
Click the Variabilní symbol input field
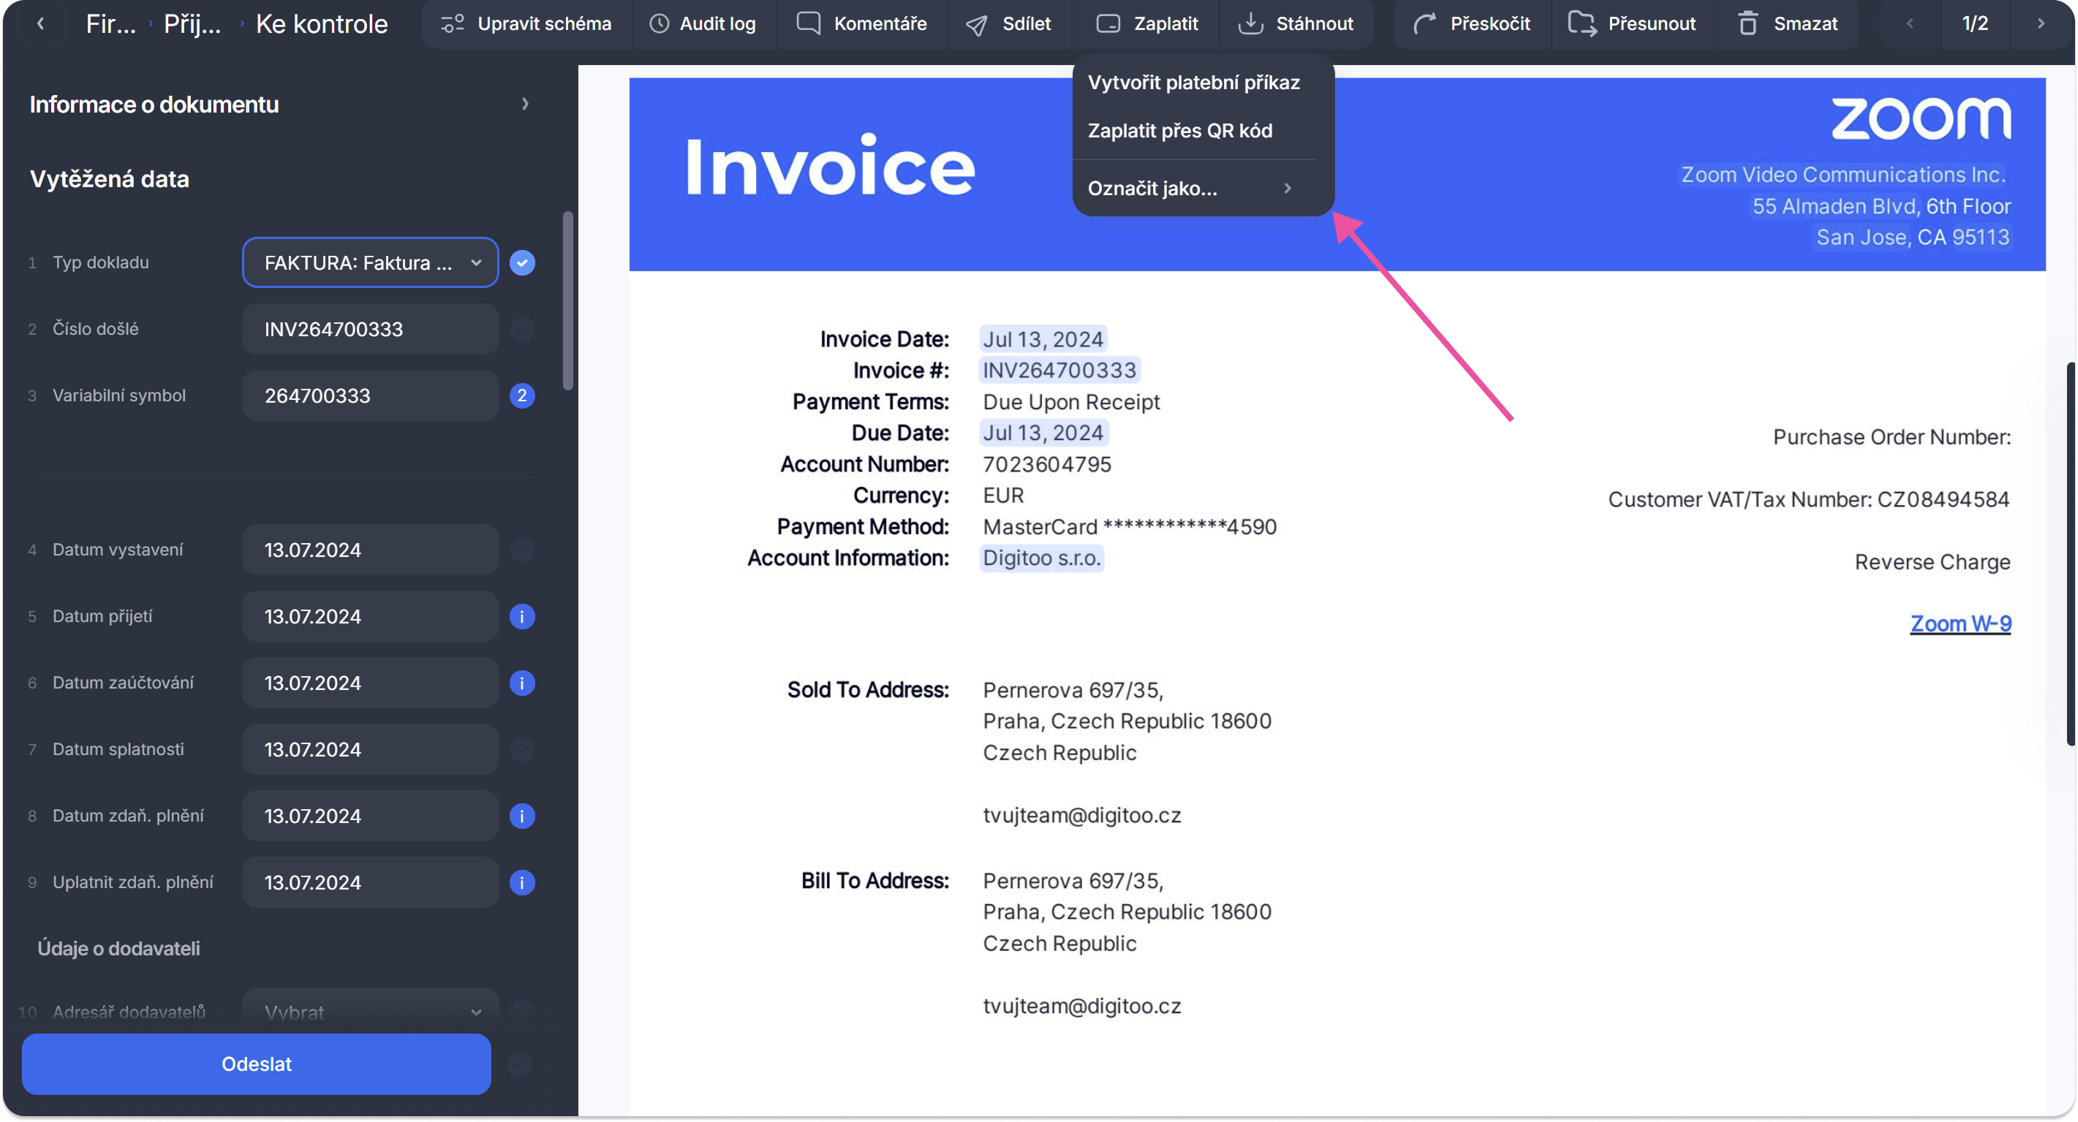(369, 395)
